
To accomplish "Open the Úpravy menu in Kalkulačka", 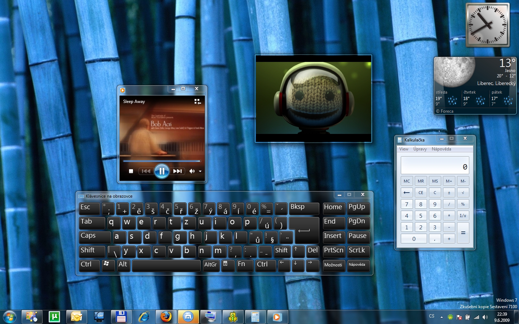I will 420,149.
